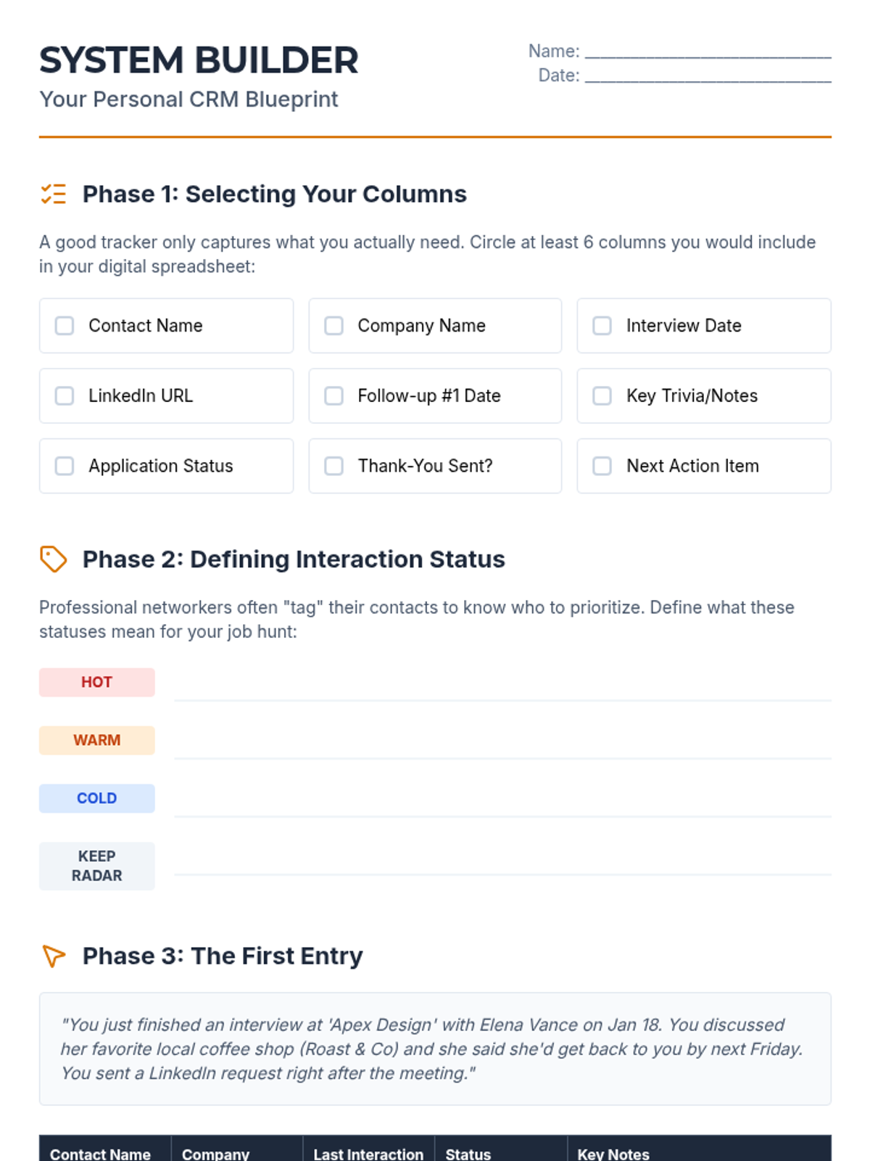Check the Thank-You Sent? checkbox
Image resolution: width=870 pixels, height=1161 pixels.
click(333, 466)
